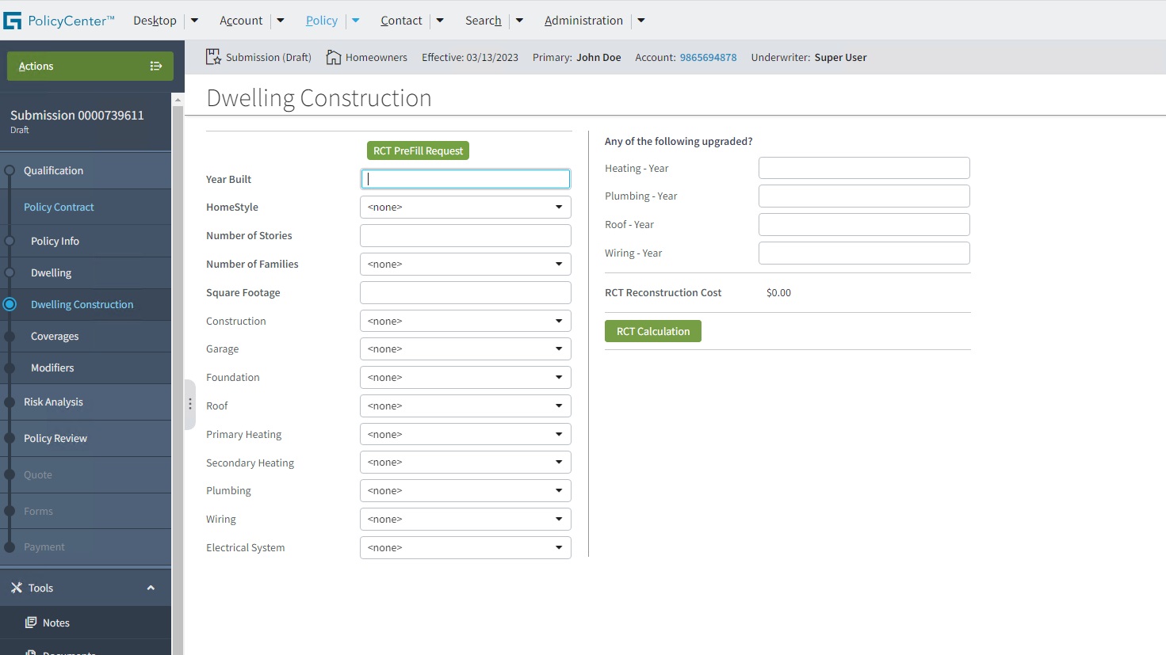Go to Coverages step in sidebar
The width and height of the screenshot is (1166, 655).
click(x=55, y=337)
